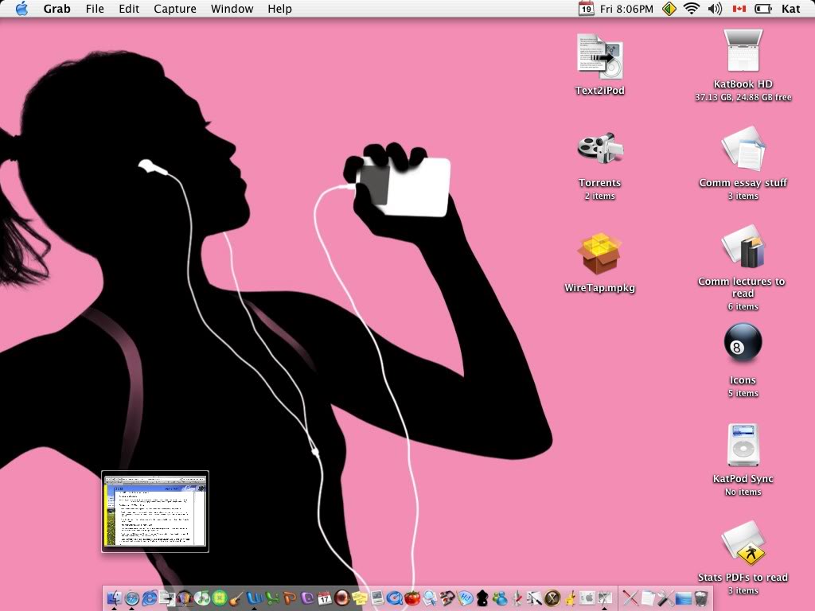Viewport: 815px width, 611px height.
Task: Click the calendar 19 menu bar icon
Action: [587, 9]
